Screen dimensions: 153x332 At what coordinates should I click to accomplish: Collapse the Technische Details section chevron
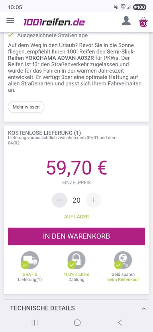[144, 308]
